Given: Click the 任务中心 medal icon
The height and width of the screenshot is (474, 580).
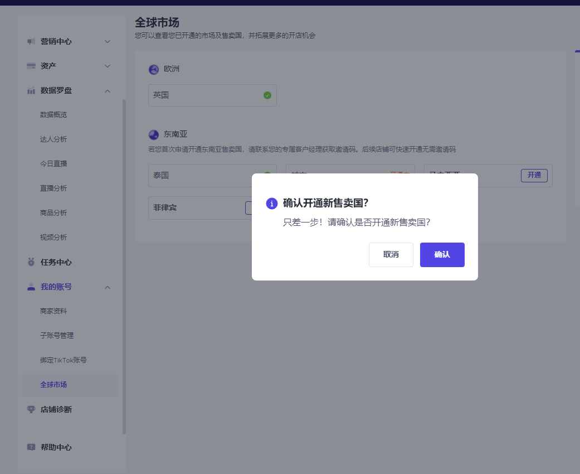Looking at the screenshot, I should (x=31, y=262).
